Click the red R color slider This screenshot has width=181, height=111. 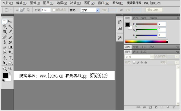(147, 24)
